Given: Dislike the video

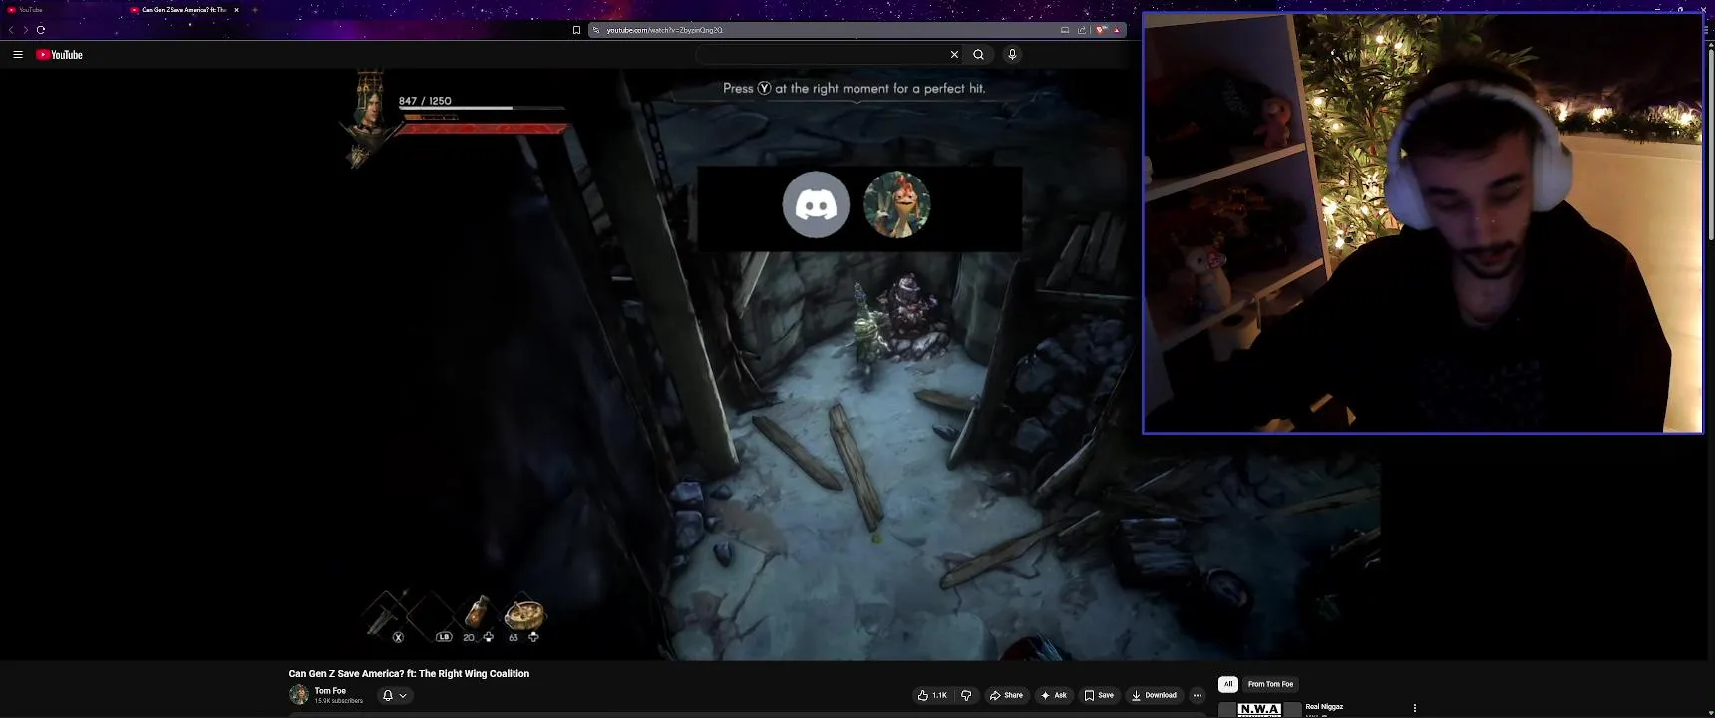Looking at the screenshot, I should click(x=966, y=695).
